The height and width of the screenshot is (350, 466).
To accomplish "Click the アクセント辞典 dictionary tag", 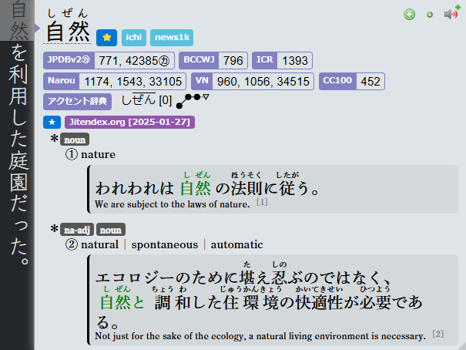I will (77, 101).
